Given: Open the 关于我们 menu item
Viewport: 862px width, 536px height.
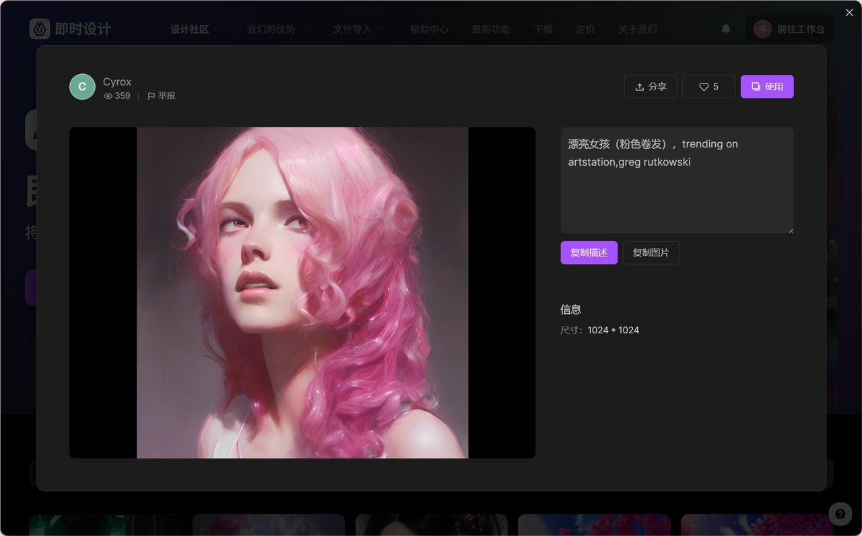Looking at the screenshot, I should (637, 30).
